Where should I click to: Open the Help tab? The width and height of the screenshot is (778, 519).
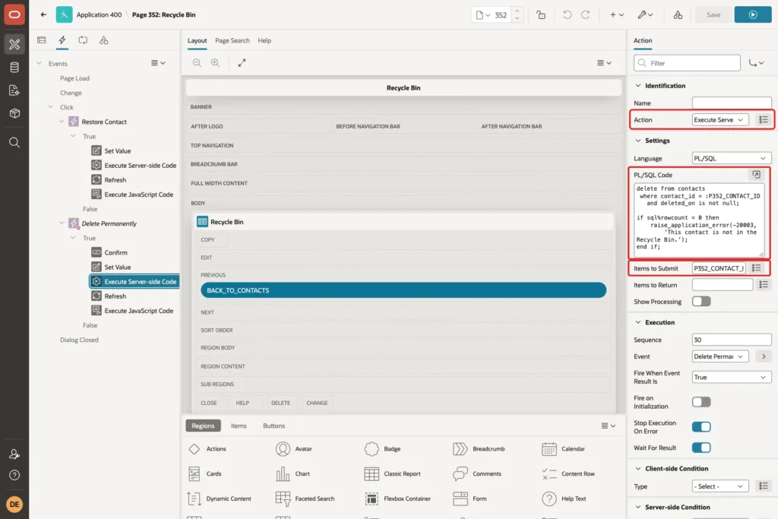point(264,41)
